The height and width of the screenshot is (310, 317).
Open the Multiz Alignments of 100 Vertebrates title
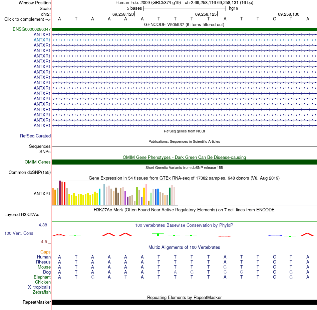point(184,247)
